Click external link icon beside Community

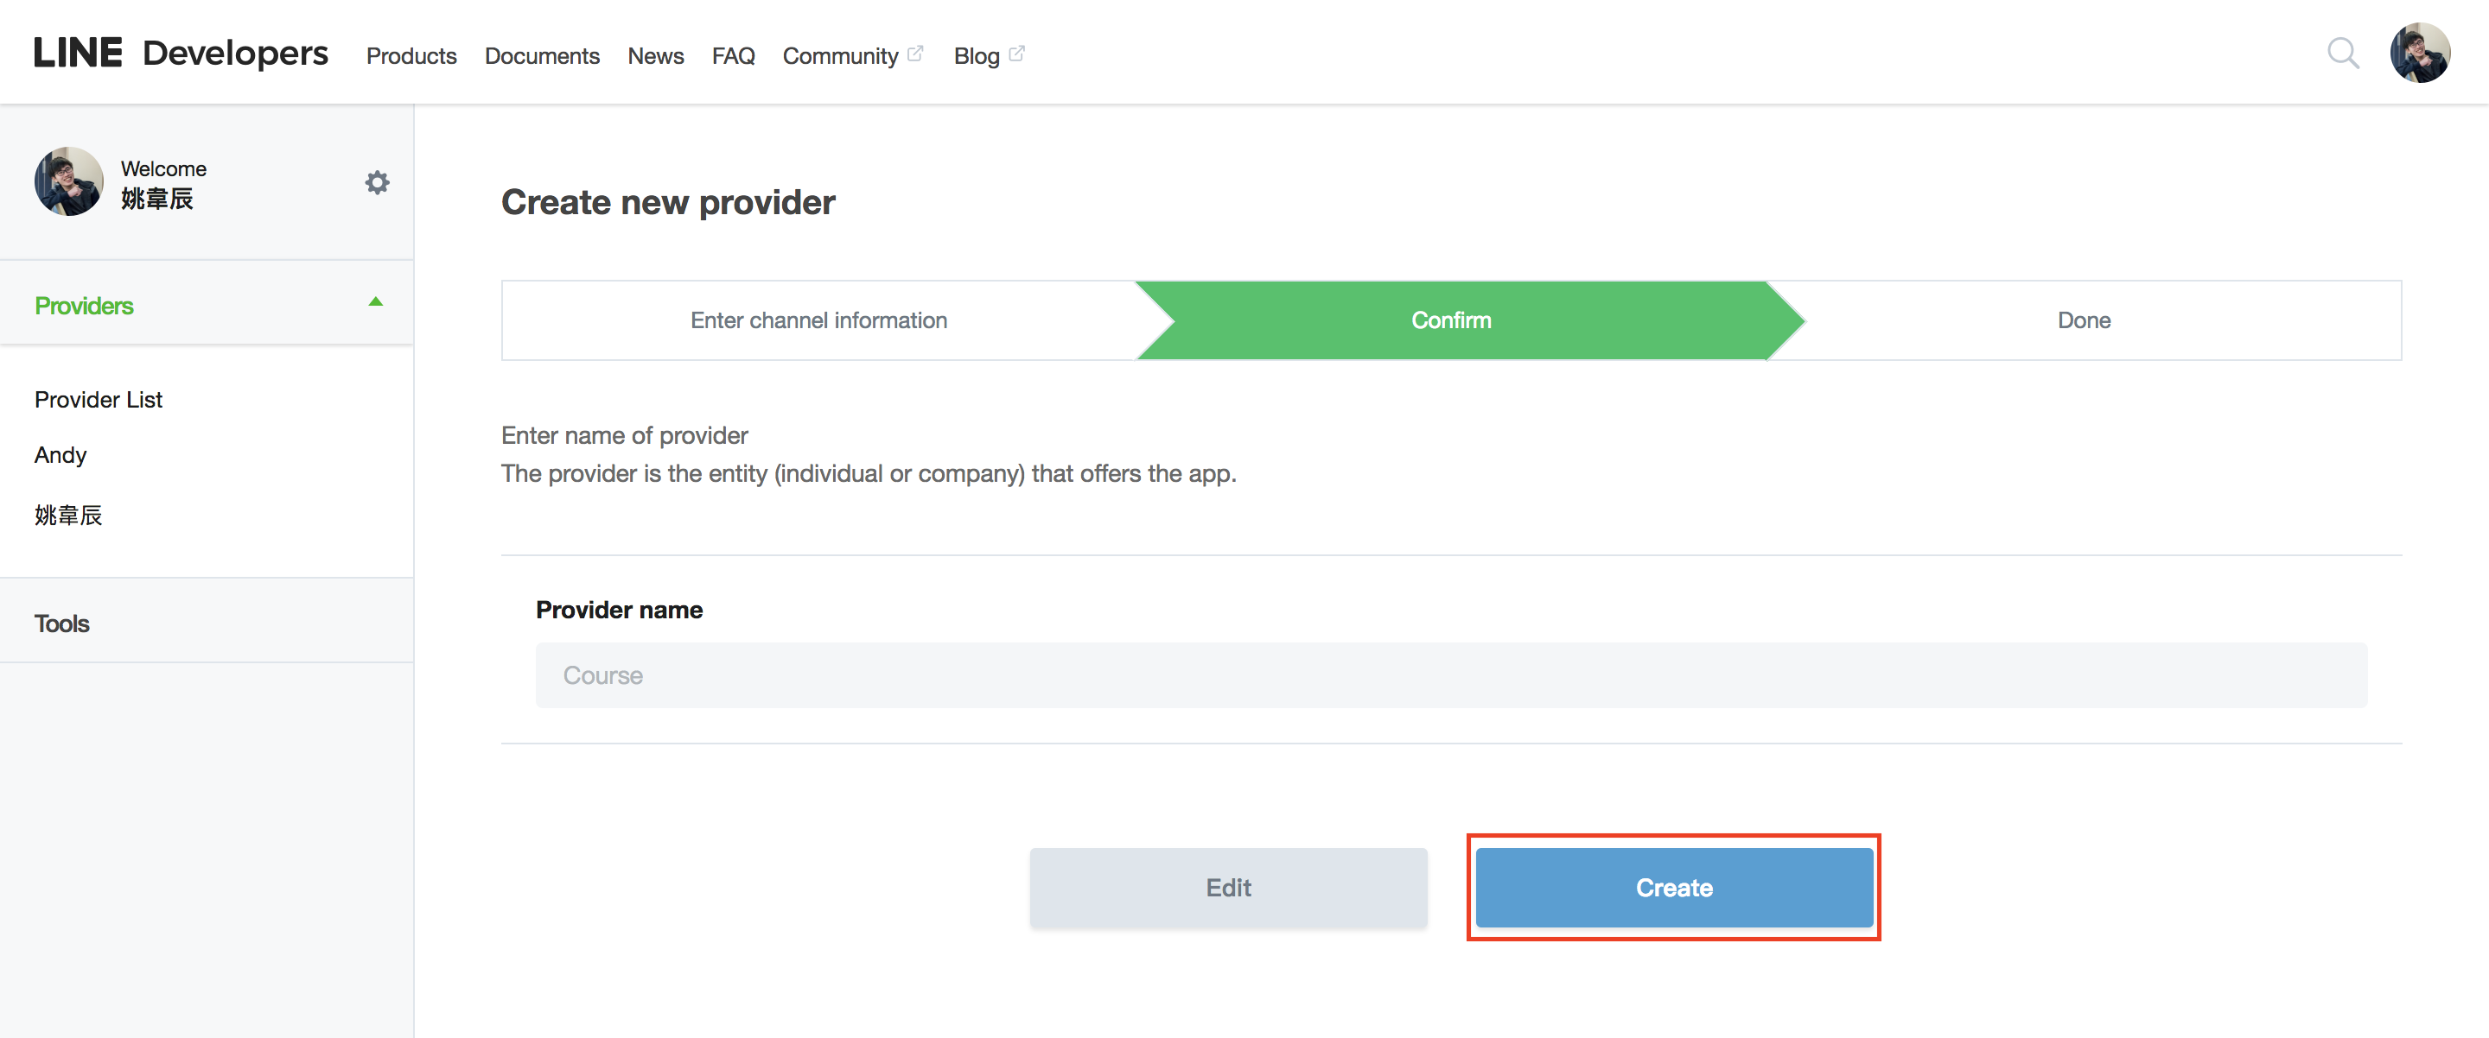[x=915, y=54]
